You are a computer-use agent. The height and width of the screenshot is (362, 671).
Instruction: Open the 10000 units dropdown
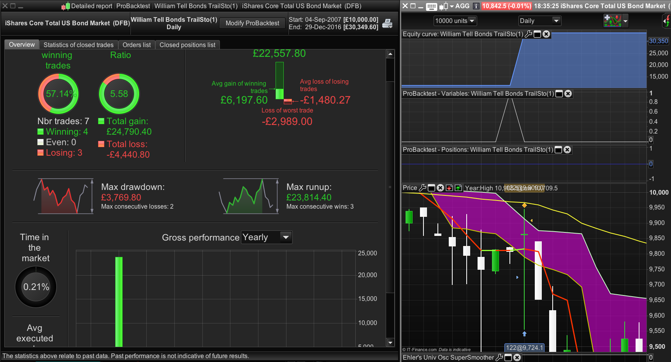(455, 21)
